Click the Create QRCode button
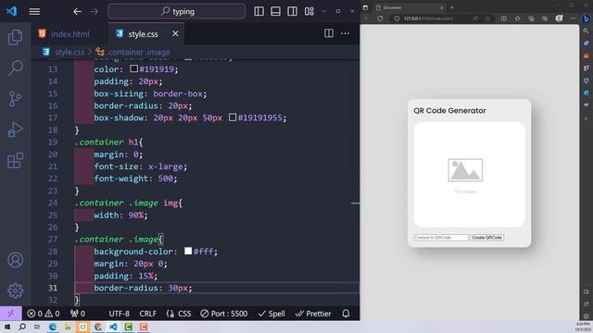This screenshot has height=333, width=593. 486,238
